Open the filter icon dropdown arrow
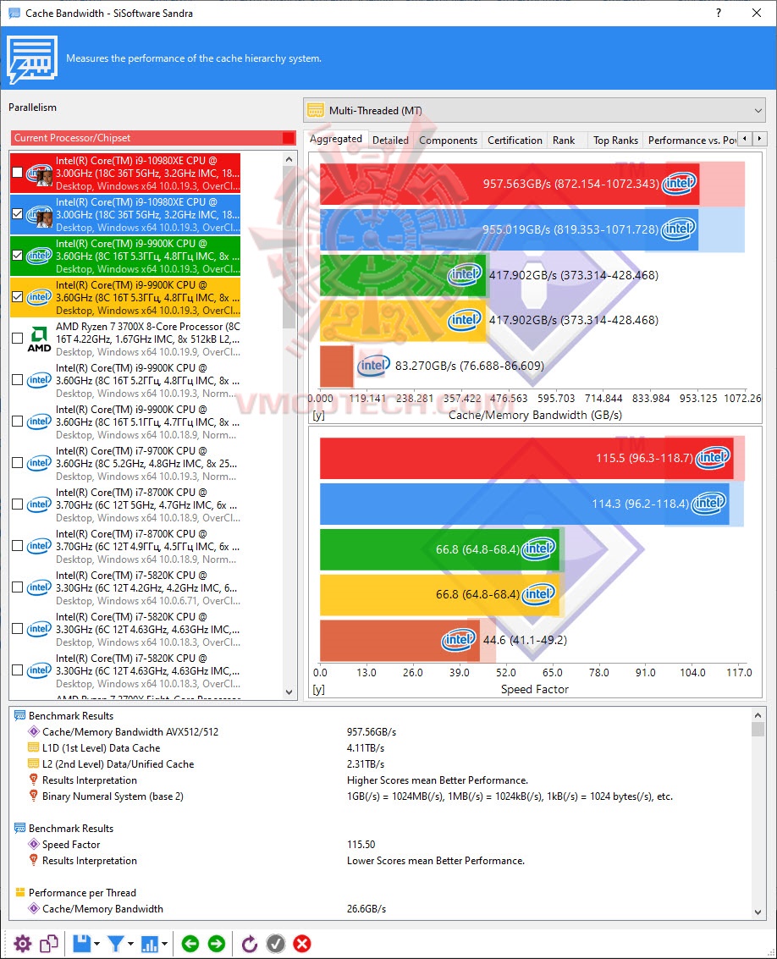 (130, 944)
